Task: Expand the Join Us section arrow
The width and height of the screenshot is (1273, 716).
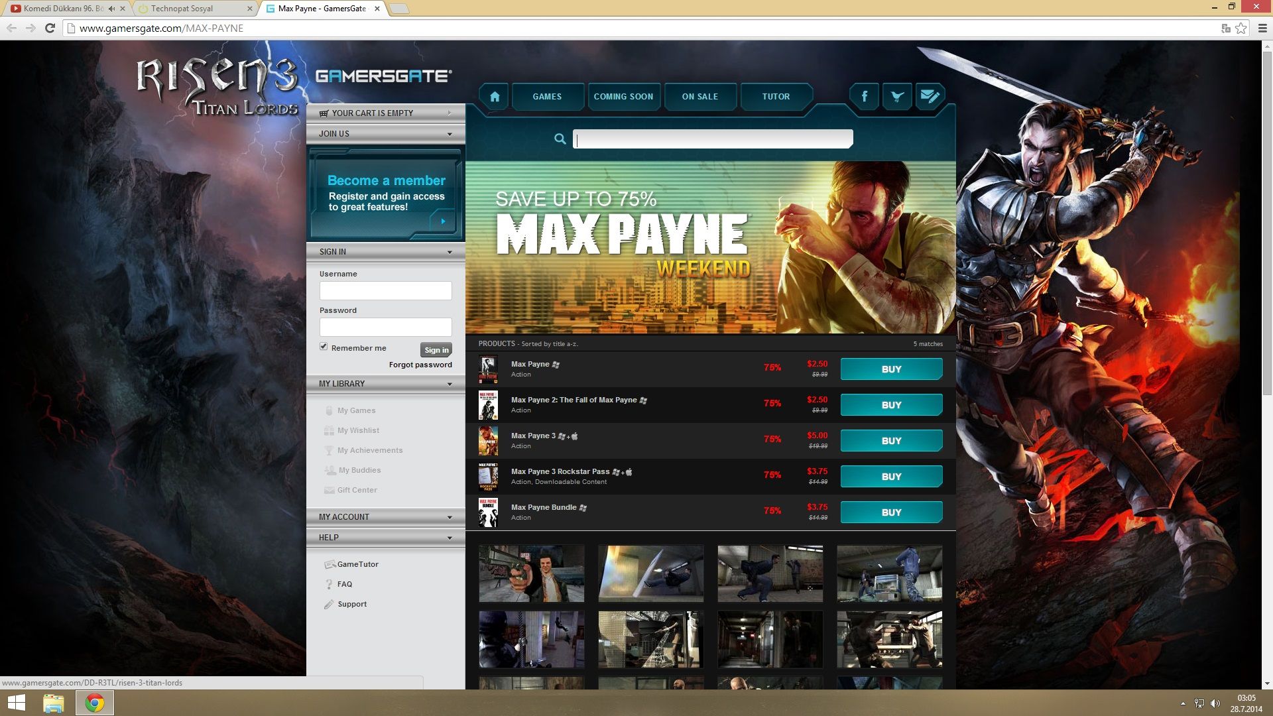Action: click(450, 134)
